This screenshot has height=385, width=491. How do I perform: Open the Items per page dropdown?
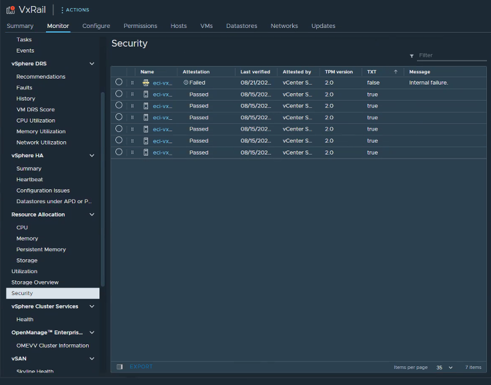(x=444, y=367)
